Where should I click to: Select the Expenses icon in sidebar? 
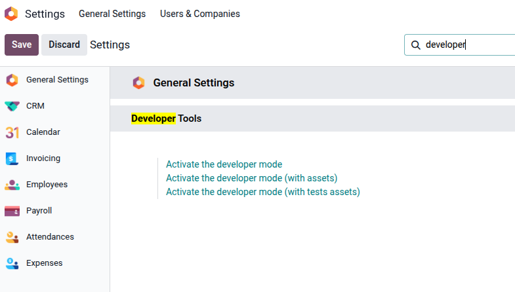[12, 263]
